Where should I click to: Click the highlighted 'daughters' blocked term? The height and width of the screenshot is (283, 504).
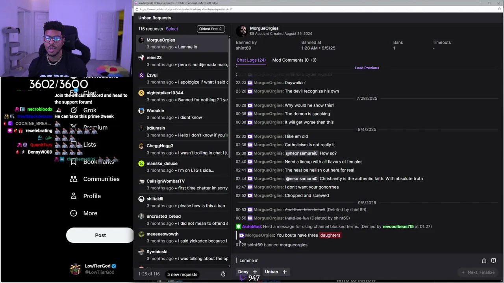click(x=330, y=235)
